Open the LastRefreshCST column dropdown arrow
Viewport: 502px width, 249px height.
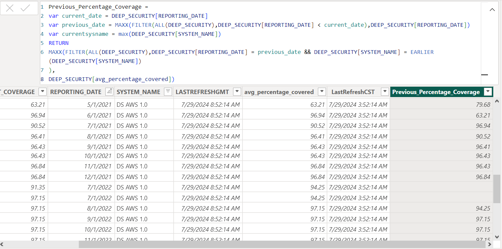click(x=385, y=92)
